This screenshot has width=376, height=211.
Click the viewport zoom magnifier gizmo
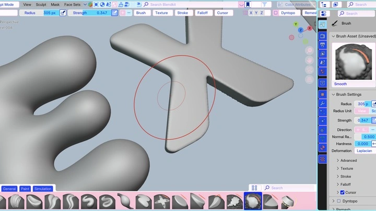[309, 51]
